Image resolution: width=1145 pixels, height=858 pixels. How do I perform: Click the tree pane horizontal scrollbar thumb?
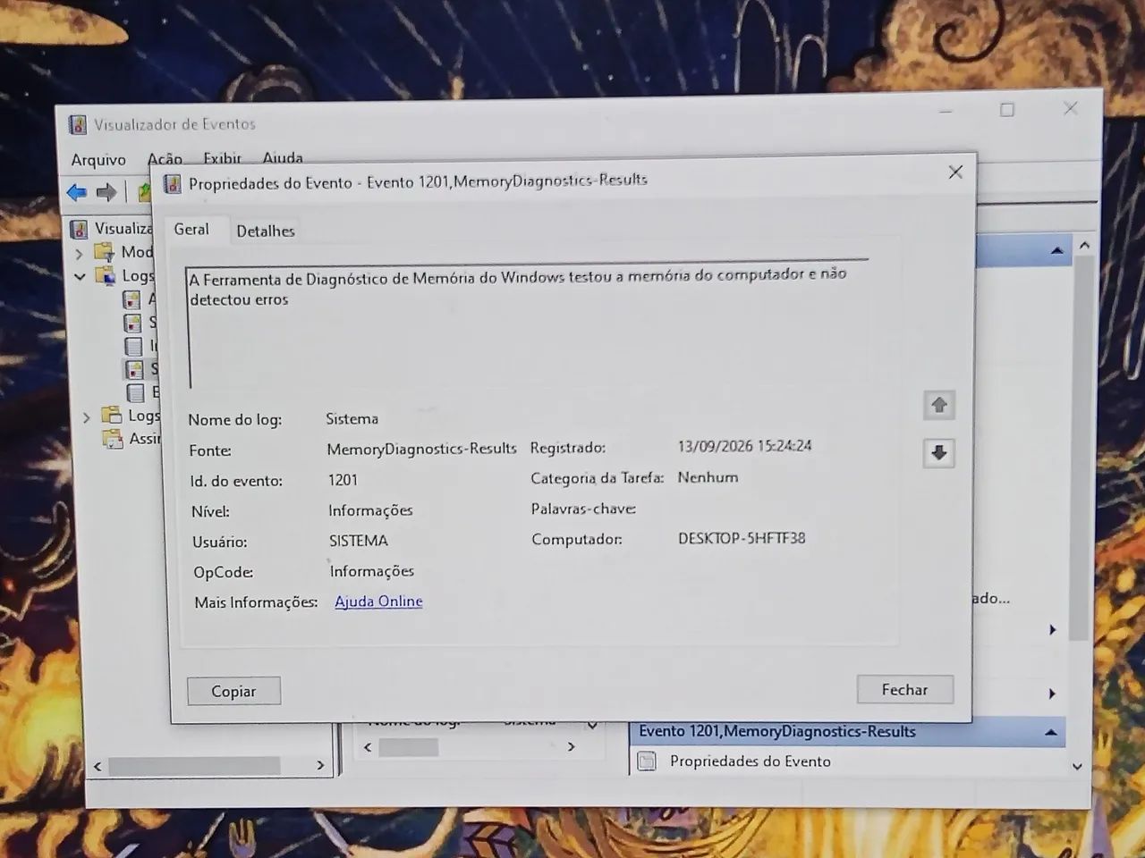[194, 766]
